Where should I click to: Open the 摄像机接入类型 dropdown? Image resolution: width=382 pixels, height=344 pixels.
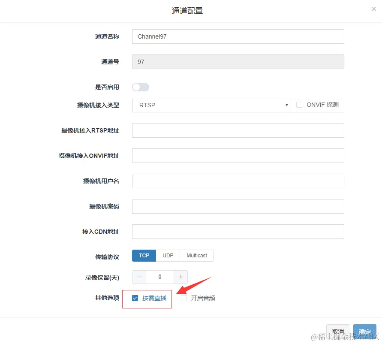point(211,105)
